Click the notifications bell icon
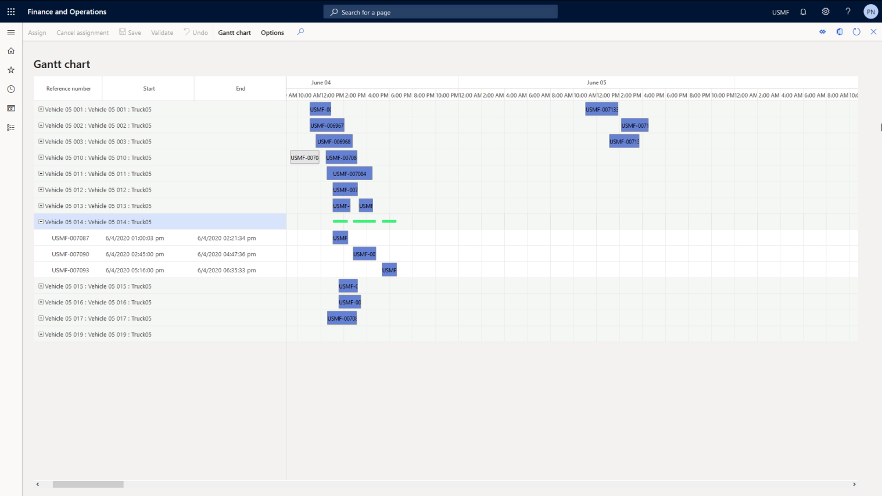 tap(802, 11)
